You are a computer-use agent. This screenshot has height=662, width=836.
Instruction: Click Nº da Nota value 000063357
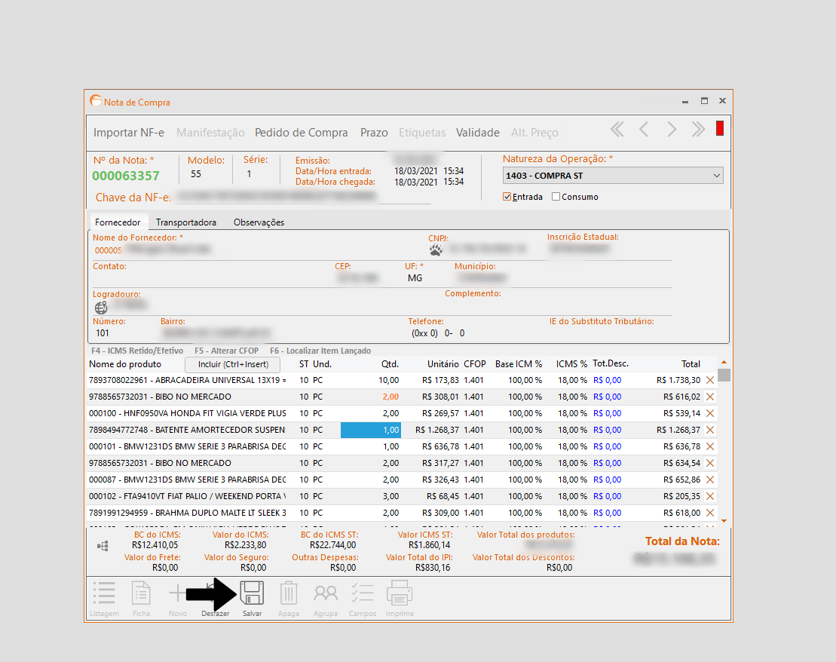[126, 176]
